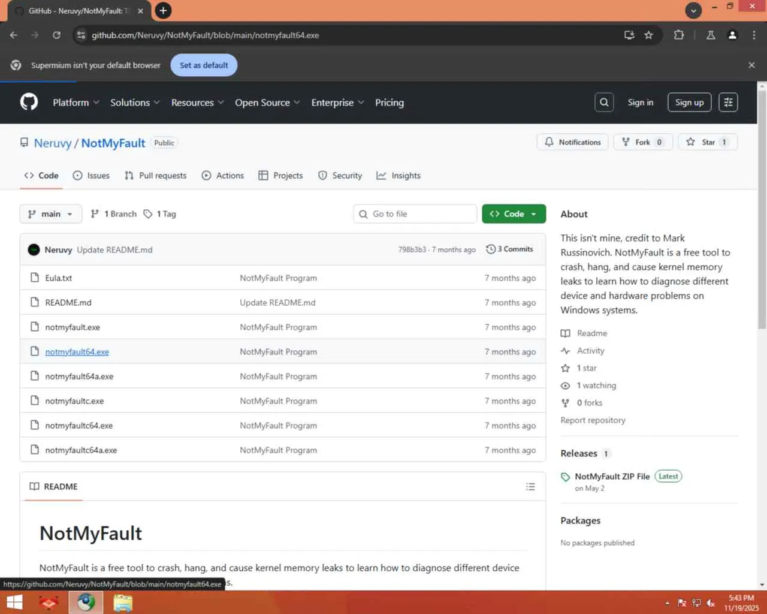Screen dimensions: 767x614
Task: Show hidden system tray icons
Action: pyautogui.click(x=667, y=603)
